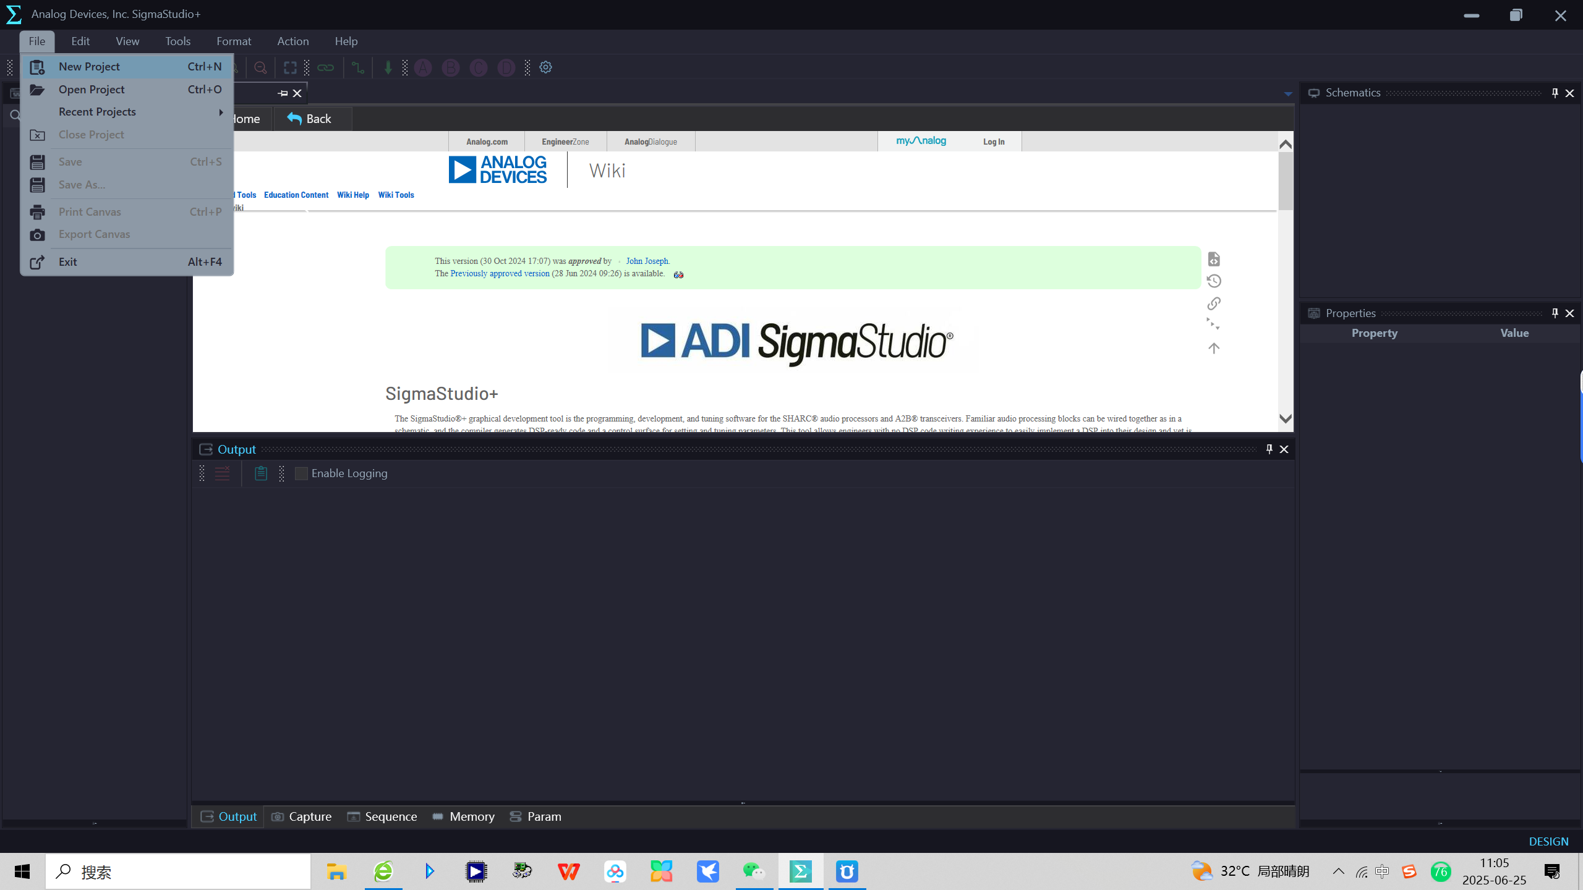This screenshot has width=1583, height=890.
Task: Click the copy output clipboard icon
Action: [x=261, y=473]
